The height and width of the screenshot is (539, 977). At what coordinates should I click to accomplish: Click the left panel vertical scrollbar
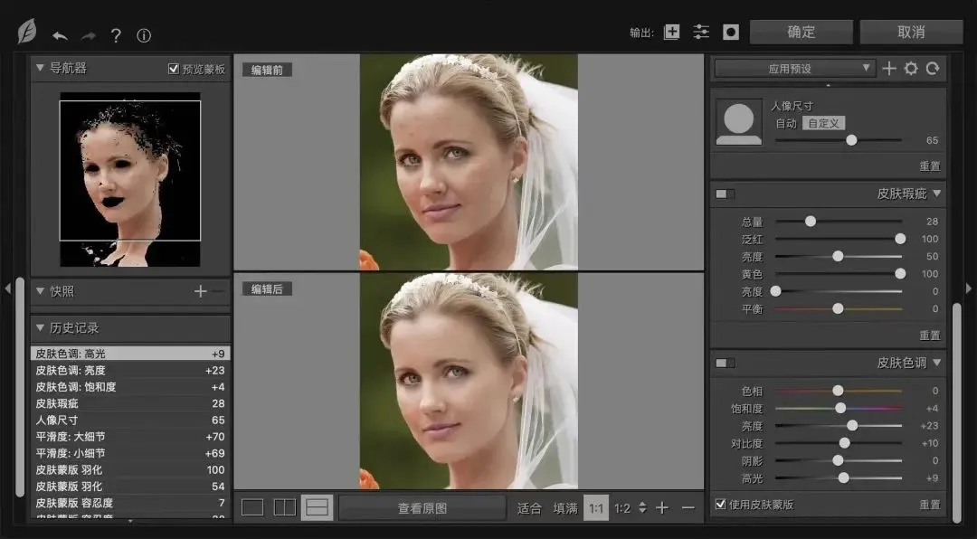pos(21,386)
